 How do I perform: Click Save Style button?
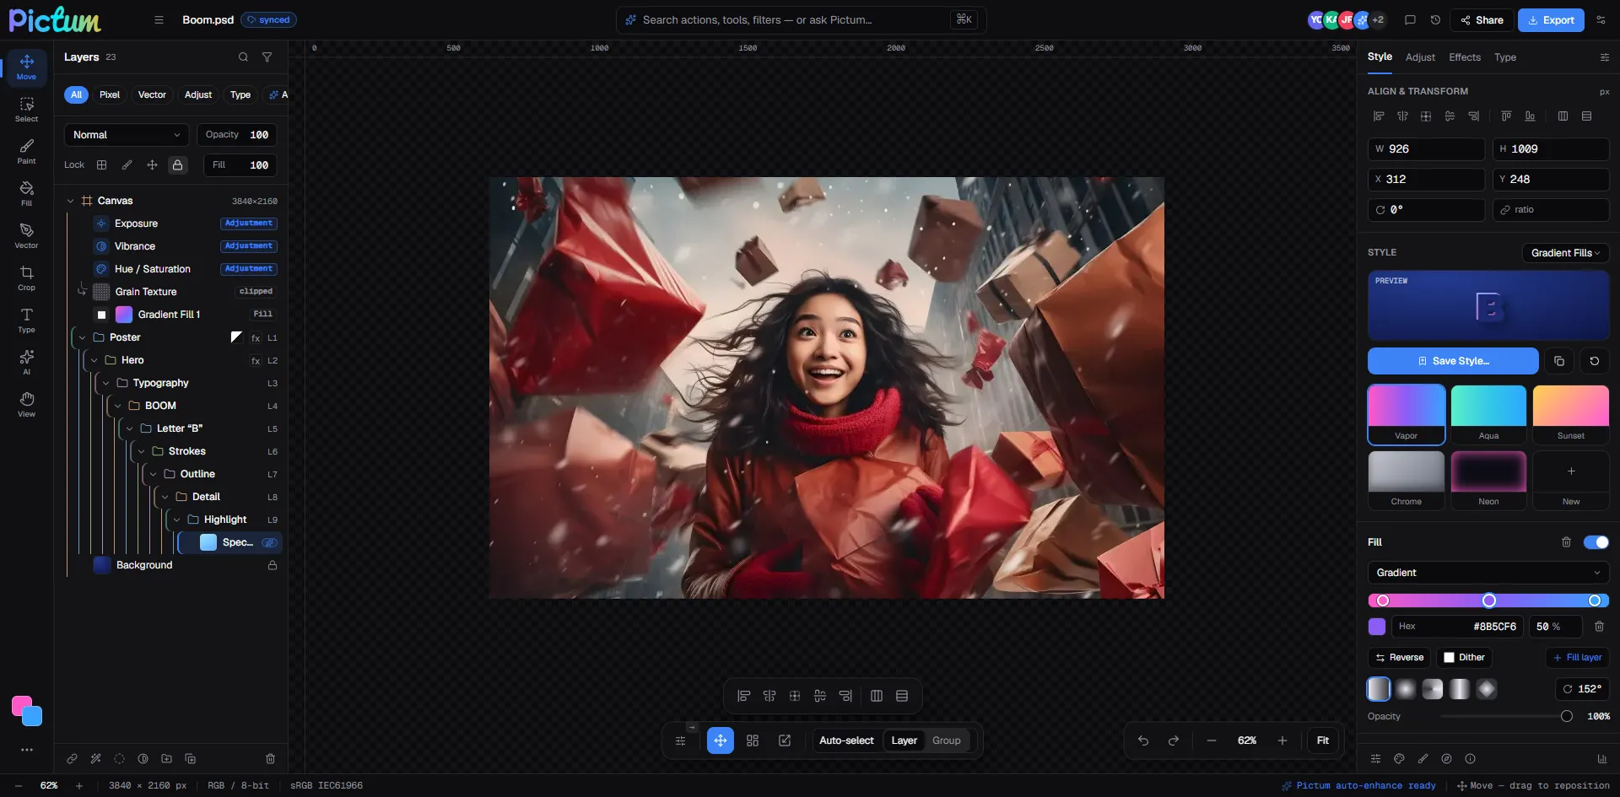(x=1453, y=361)
